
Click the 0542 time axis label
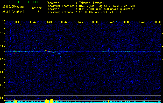tap(33, 22)
